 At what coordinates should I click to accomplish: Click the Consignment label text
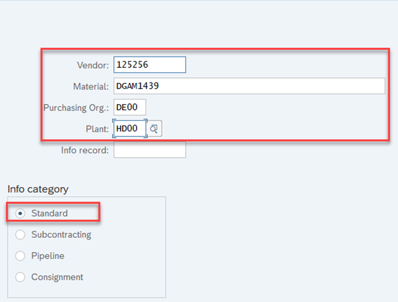click(x=57, y=277)
